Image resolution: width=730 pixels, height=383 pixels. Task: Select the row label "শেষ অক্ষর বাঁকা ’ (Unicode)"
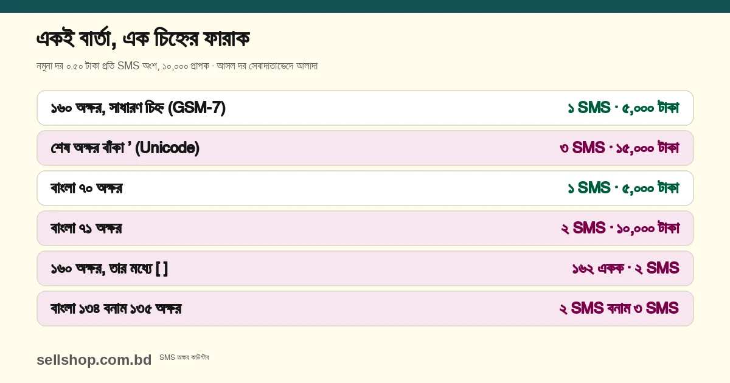click(x=125, y=148)
